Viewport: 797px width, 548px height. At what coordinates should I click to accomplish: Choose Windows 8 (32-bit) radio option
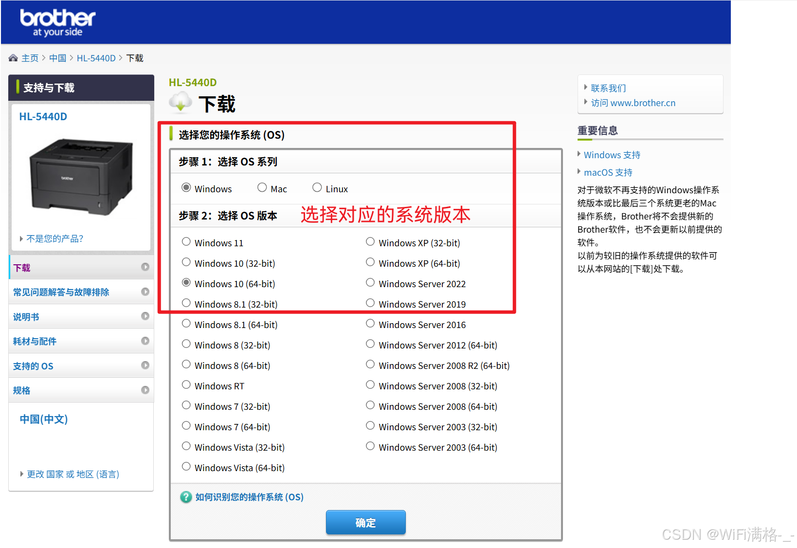[186, 344]
